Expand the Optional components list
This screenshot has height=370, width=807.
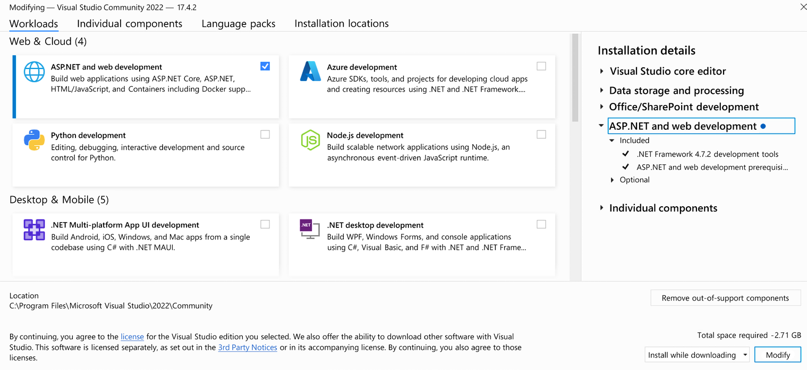pos(612,180)
